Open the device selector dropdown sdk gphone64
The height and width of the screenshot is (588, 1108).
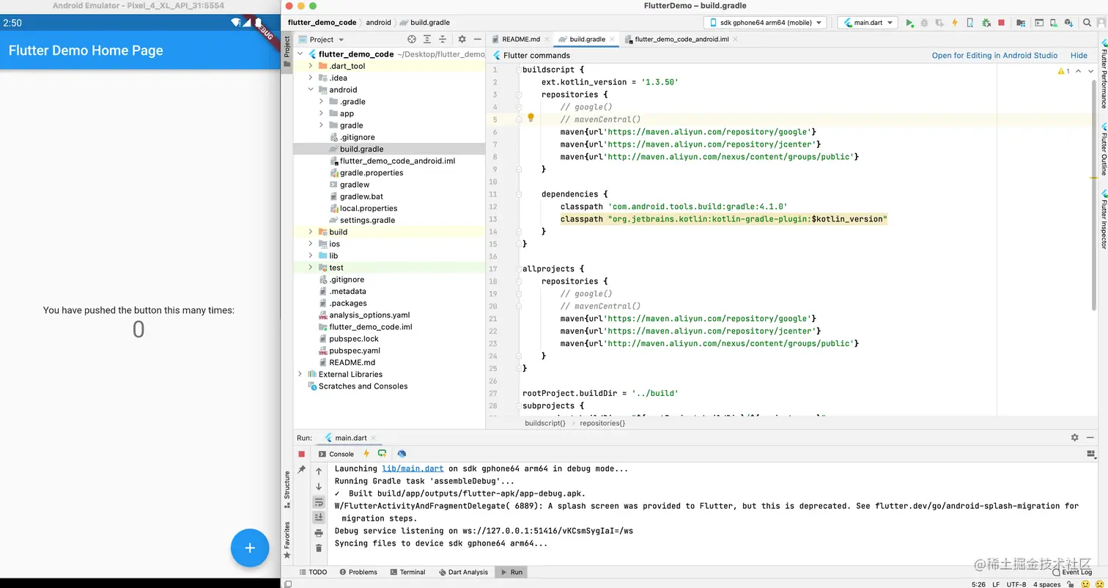(765, 23)
